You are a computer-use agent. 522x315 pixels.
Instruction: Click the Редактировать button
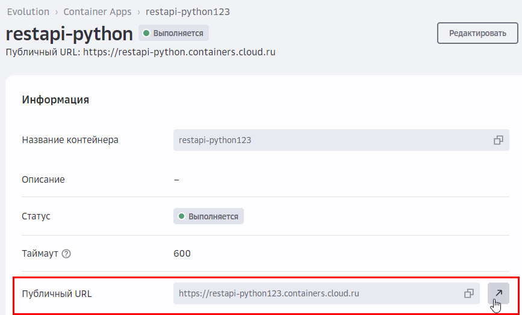coord(477,33)
